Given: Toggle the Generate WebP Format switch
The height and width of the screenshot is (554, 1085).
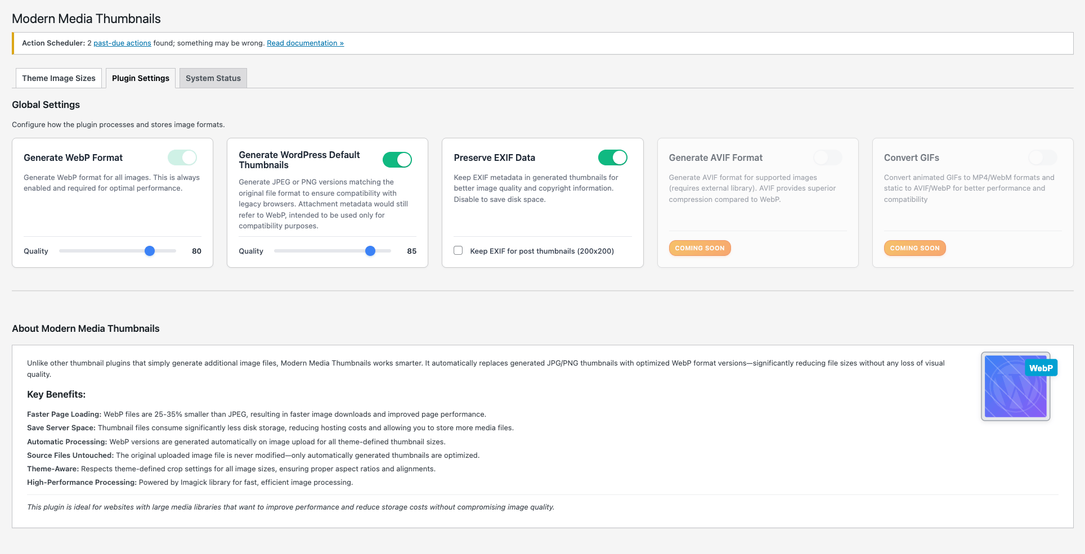Looking at the screenshot, I should tap(182, 157).
